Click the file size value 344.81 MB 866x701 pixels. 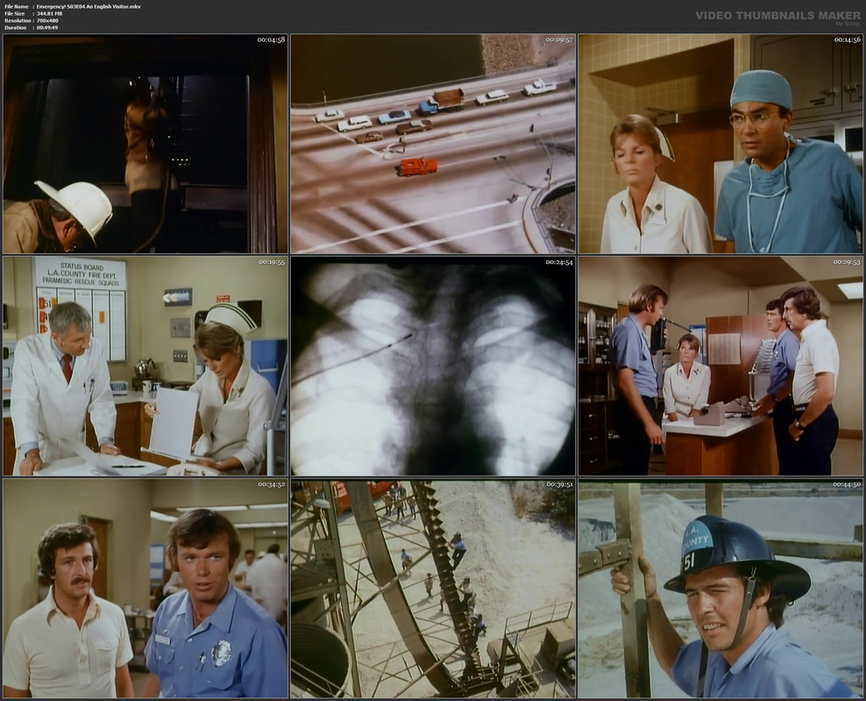50,13
